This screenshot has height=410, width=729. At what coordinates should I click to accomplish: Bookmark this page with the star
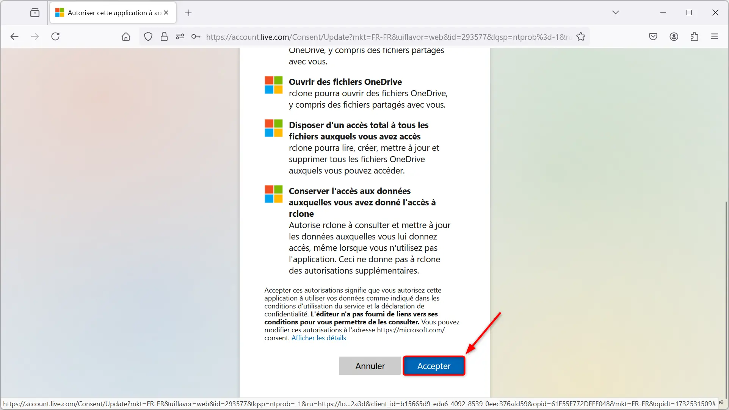pyautogui.click(x=581, y=36)
